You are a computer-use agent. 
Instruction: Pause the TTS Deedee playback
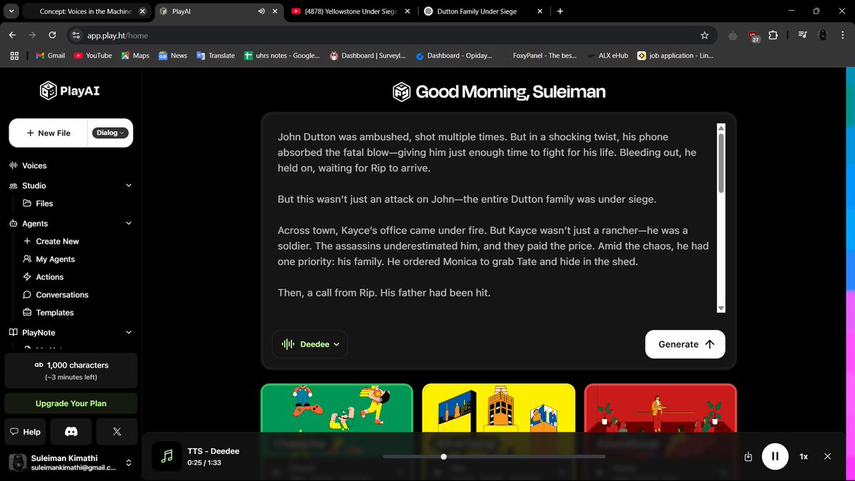point(775,456)
